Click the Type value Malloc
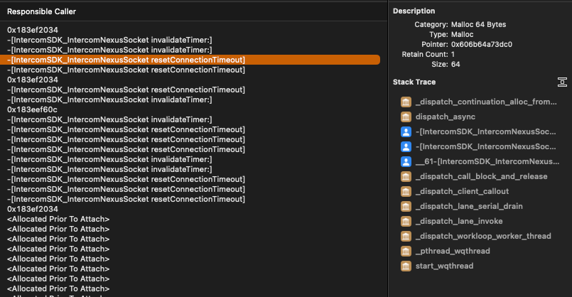This screenshot has height=297, width=572. pyautogui.click(x=462, y=35)
